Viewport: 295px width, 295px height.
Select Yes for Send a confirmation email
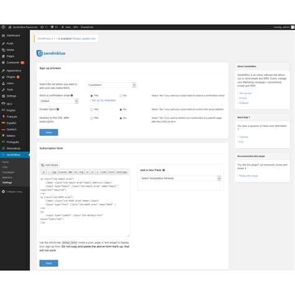(x=91, y=96)
